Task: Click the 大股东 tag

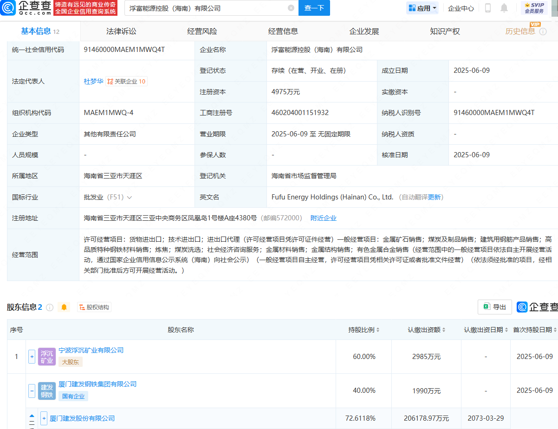Action: (x=71, y=362)
